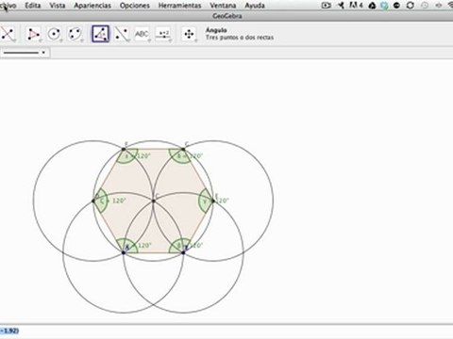The height and width of the screenshot is (339, 453).
Task: Click the green angle arc at vertex E
Action: pyautogui.click(x=206, y=201)
